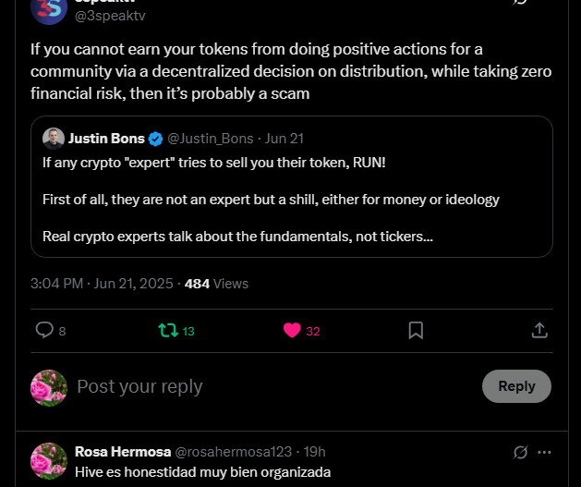
Task: Click the blue verified badge beside Justin Bons
Action: click(156, 139)
